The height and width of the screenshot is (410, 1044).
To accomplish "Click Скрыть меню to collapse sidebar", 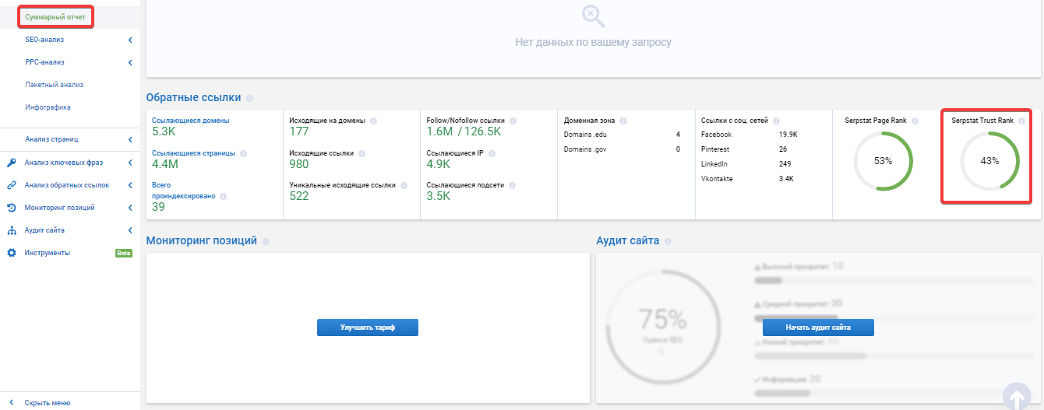I will [x=48, y=403].
